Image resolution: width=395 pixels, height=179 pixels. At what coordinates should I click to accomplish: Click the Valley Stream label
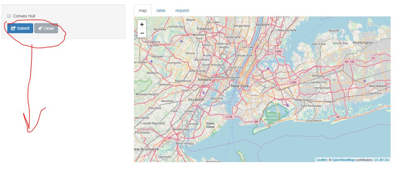pos(303,100)
